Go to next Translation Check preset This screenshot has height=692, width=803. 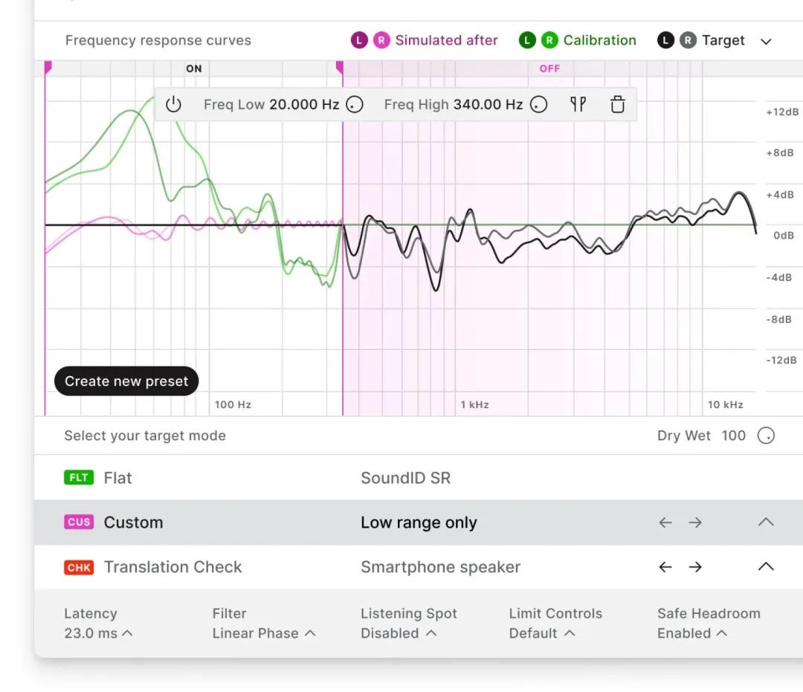[695, 567]
